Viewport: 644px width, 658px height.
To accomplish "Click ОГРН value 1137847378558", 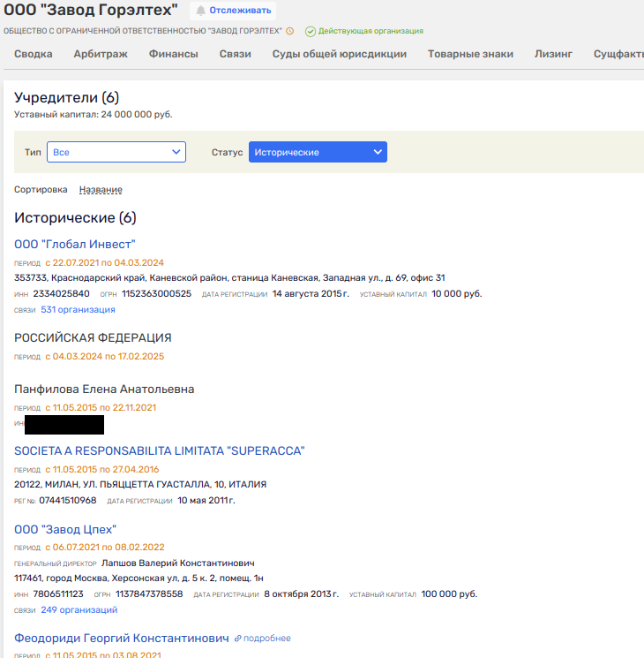I will coord(149,594).
